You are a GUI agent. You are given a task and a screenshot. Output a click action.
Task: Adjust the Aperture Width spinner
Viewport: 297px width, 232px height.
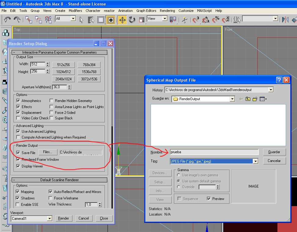click(x=69, y=87)
